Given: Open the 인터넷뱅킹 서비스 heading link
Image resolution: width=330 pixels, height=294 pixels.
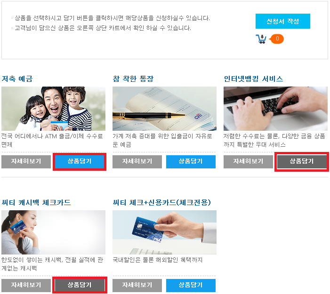Looking at the screenshot, I should point(253,79).
